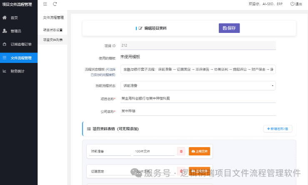Click the 保存 save button
The width and height of the screenshot is (308, 185).
tap(229, 28)
